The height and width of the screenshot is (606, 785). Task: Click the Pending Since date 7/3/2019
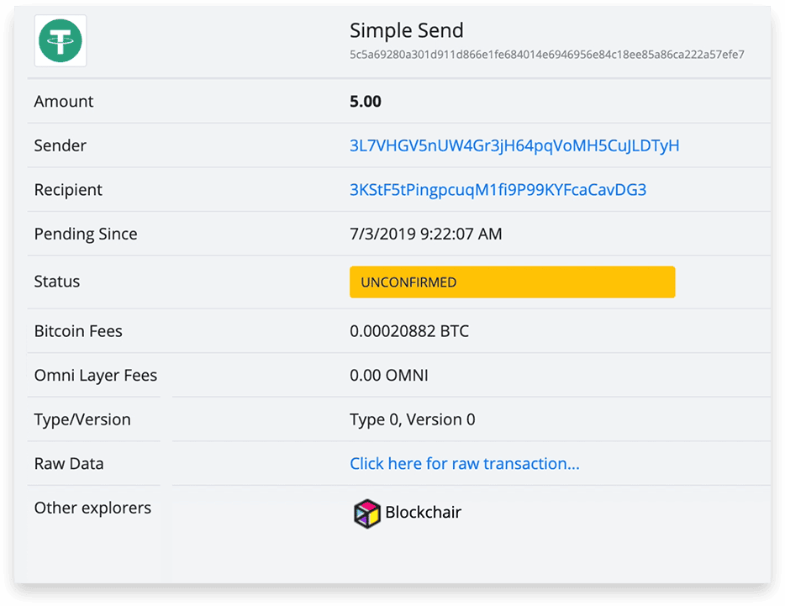pyautogui.click(x=382, y=234)
